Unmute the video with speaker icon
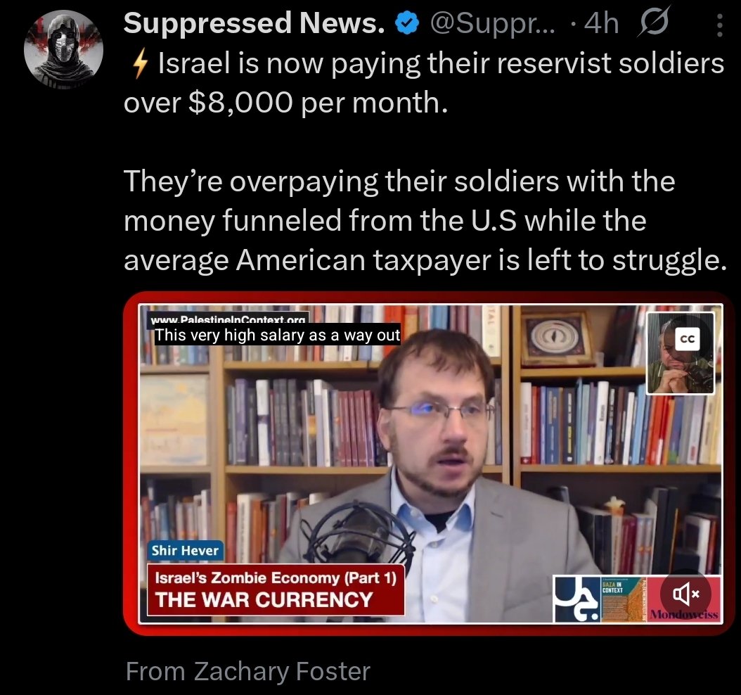The height and width of the screenshot is (695, 741). [x=685, y=594]
